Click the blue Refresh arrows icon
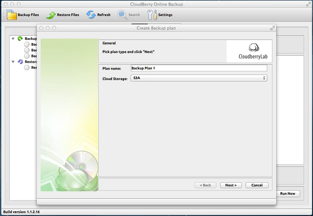The image size is (313, 216). 91,15
